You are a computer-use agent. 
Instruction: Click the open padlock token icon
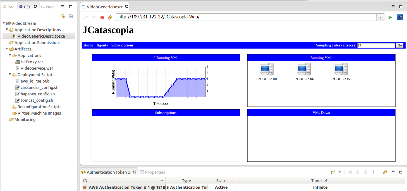[x=365, y=172]
